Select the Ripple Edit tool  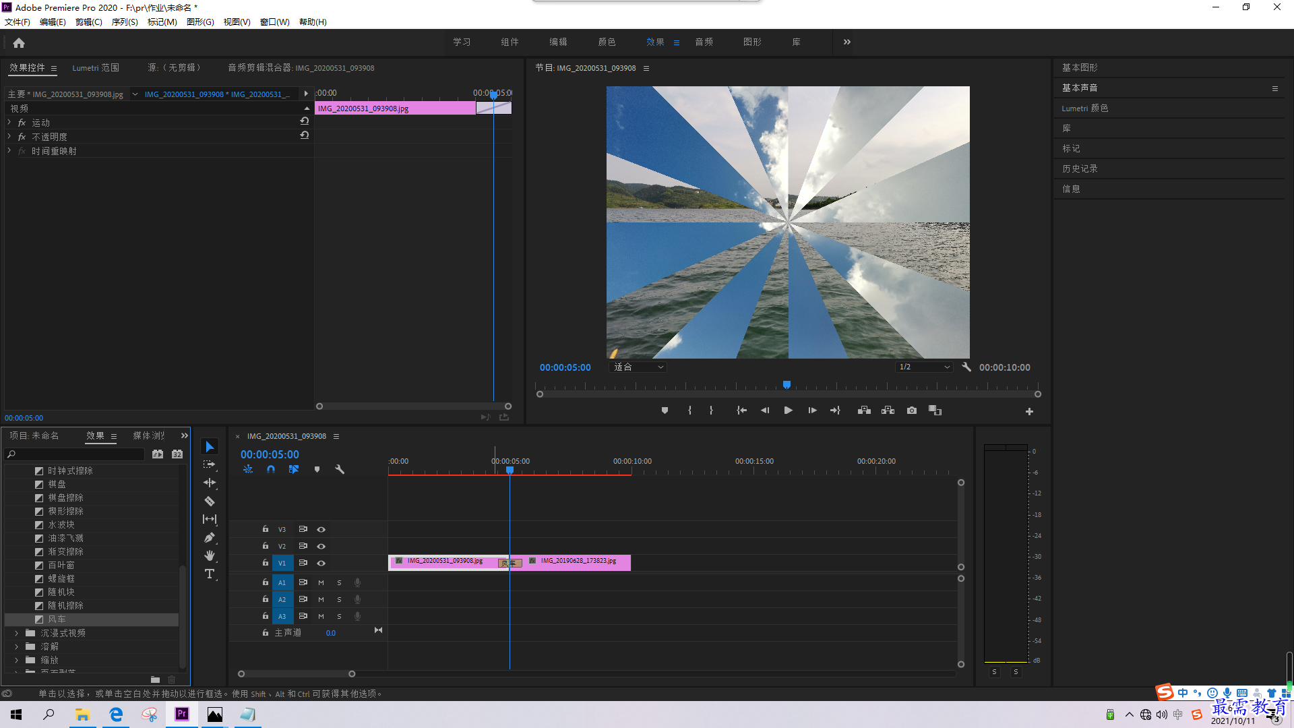pyautogui.click(x=210, y=483)
